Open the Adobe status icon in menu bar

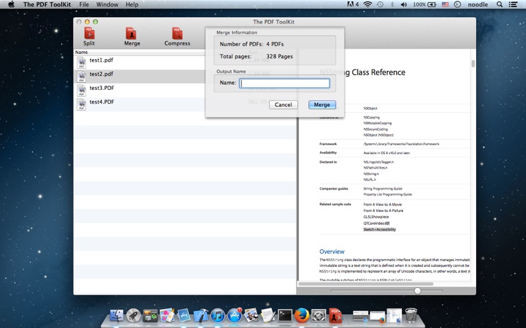pyautogui.click(x=352, y=5)
